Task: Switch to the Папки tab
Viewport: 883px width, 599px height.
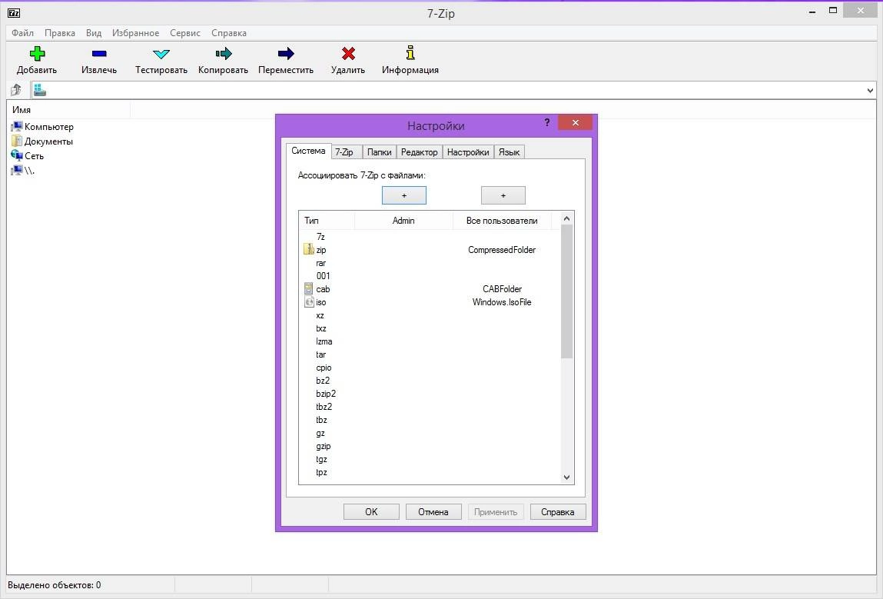Action: (x=379, y=152)
